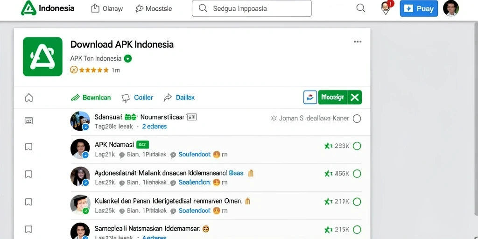478x239 pixels.
Task: Click the home icon in left sidebar
Action: pyautogui.click(x=28, y=98)
